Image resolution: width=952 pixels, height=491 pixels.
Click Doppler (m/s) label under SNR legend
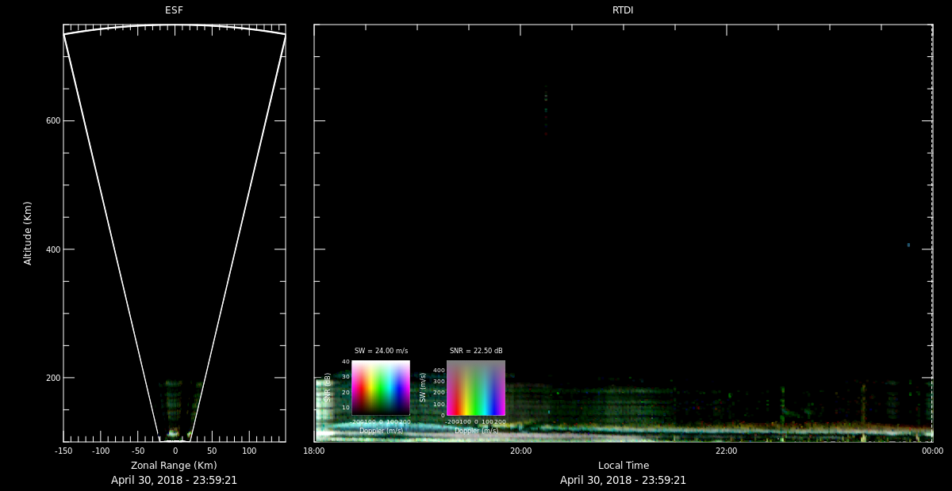pos(381,431)
